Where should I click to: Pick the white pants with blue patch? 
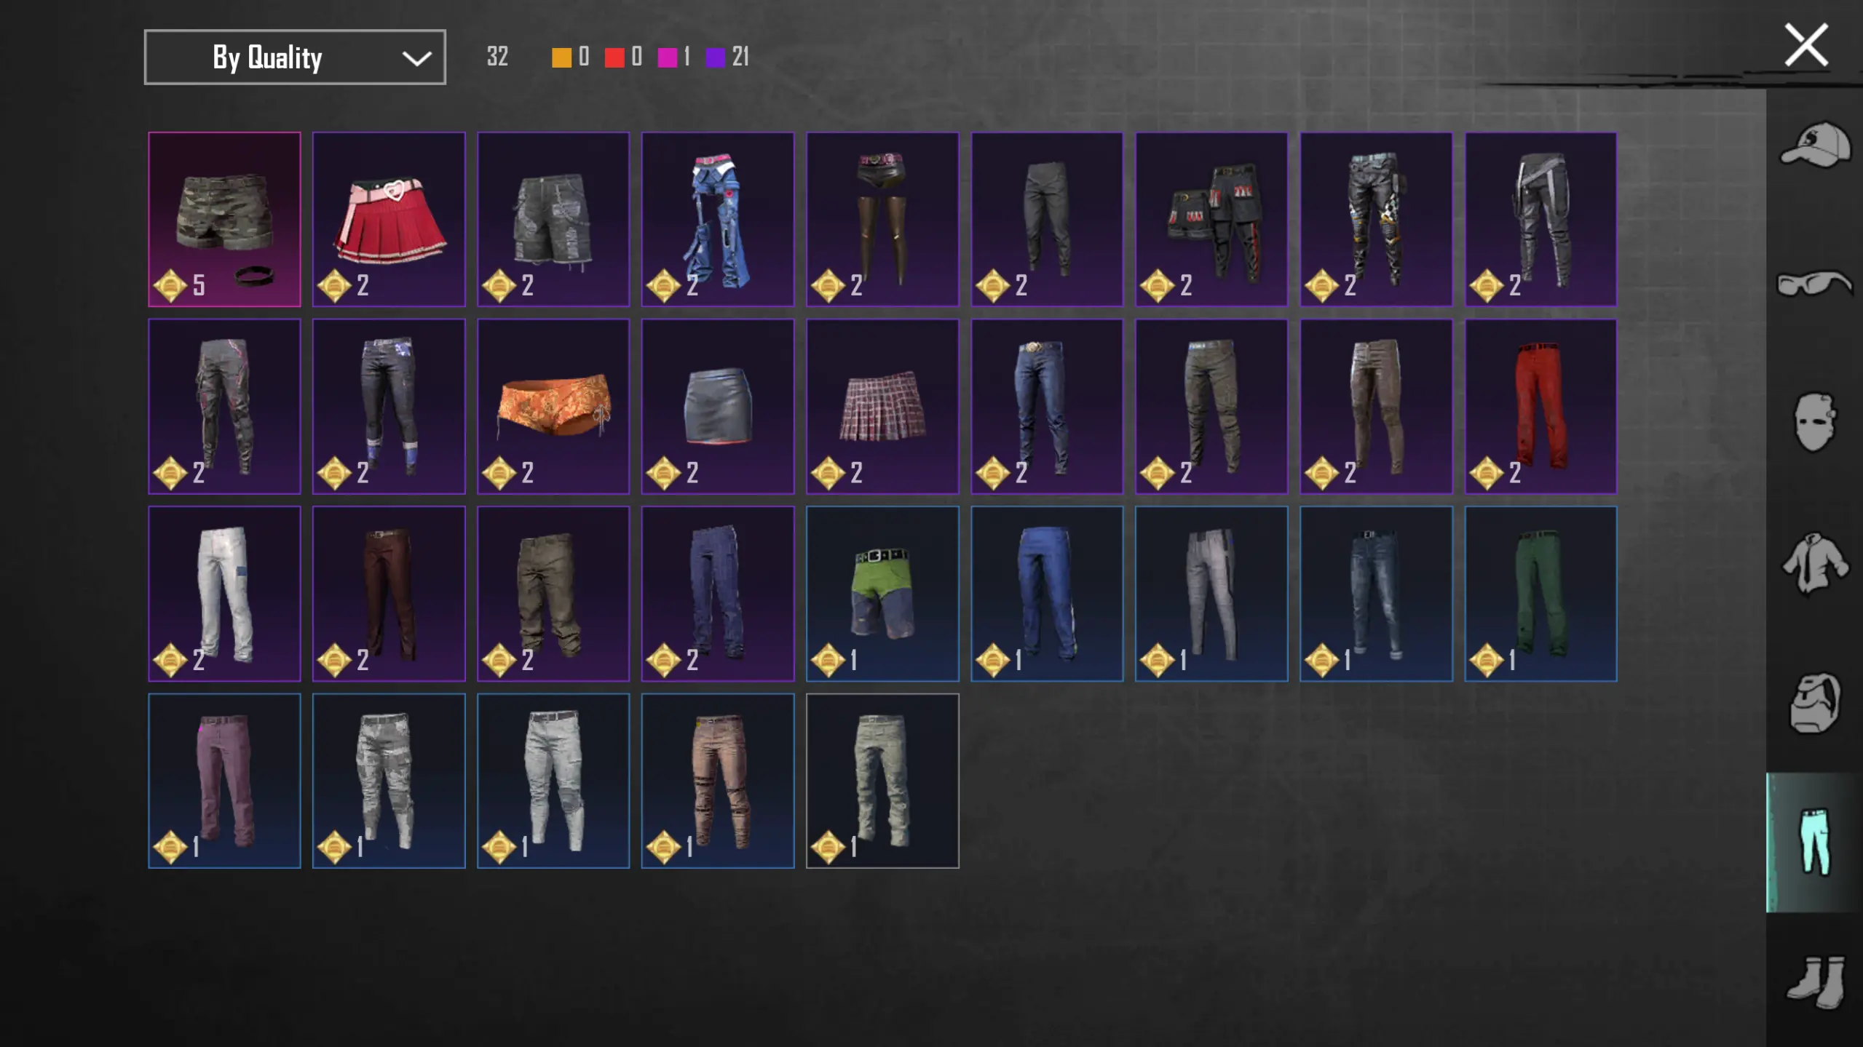[224, 594]
